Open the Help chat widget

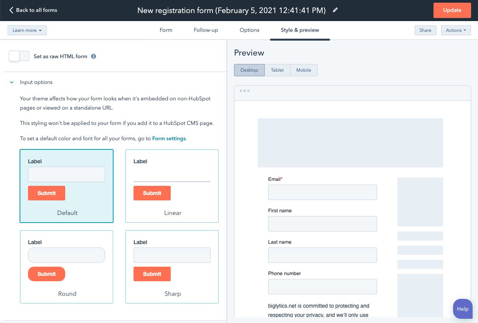tap(462, 309)
